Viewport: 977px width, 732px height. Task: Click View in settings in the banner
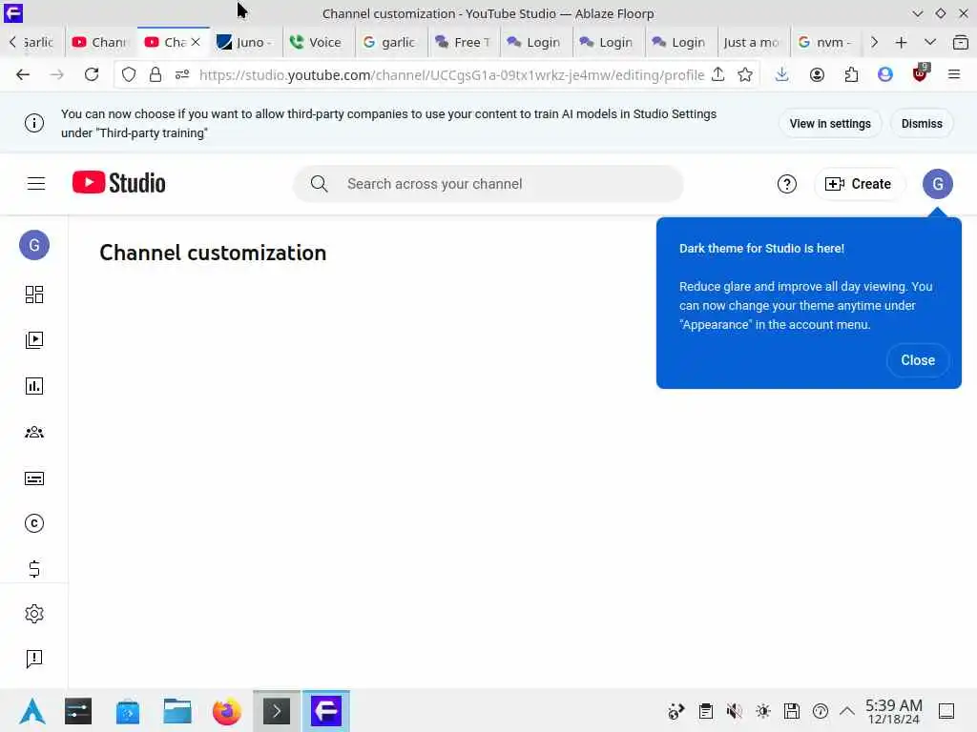[x=830, y=123]
